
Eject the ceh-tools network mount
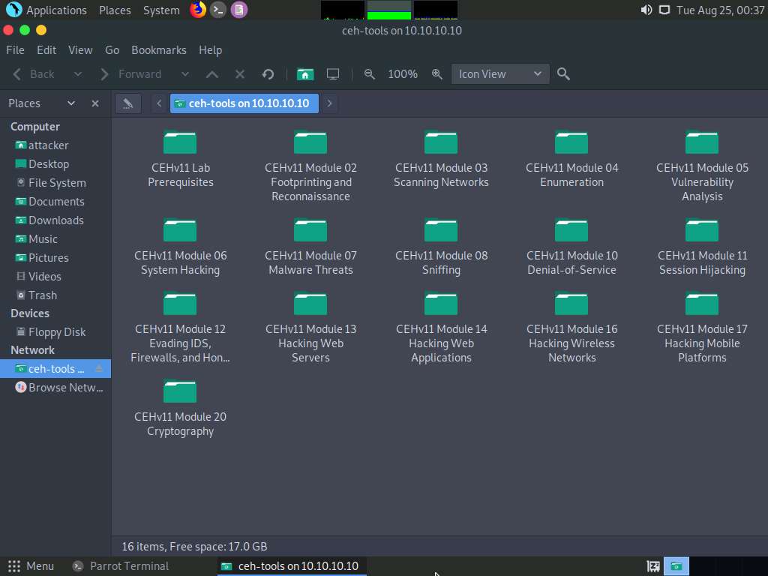tap(99, 369)
